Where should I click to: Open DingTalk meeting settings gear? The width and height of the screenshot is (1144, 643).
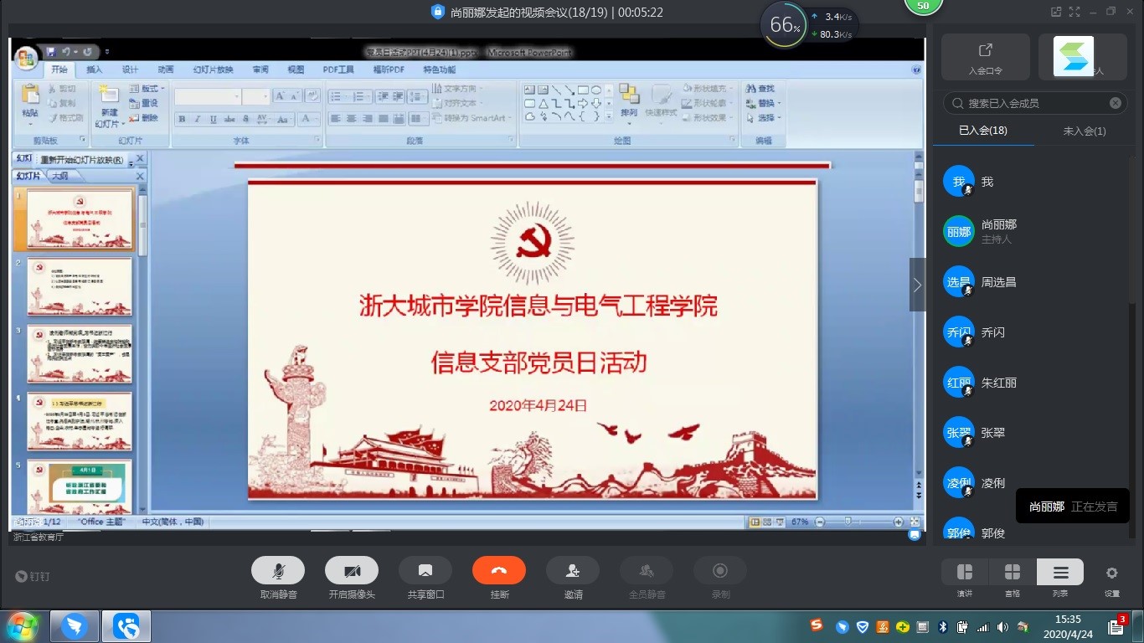tap(1111, 574)
